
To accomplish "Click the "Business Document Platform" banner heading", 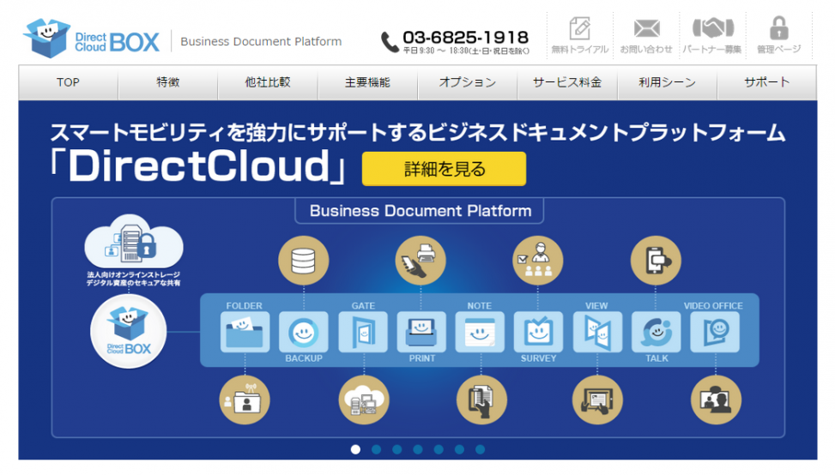I will 421,211.
